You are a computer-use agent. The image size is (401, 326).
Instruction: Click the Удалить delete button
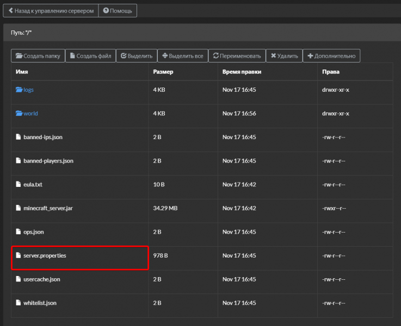[284, 55]
